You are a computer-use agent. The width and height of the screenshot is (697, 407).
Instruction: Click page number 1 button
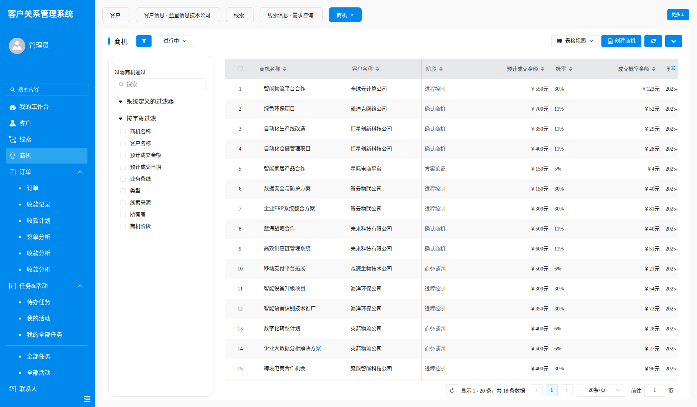pos(552,390)
